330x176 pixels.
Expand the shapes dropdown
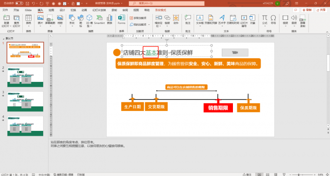click(72, 26)
